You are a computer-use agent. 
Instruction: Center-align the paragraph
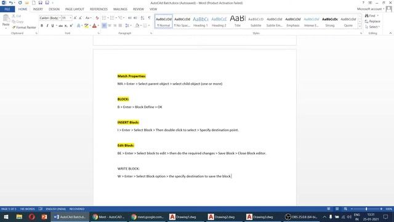coord(110,26)
